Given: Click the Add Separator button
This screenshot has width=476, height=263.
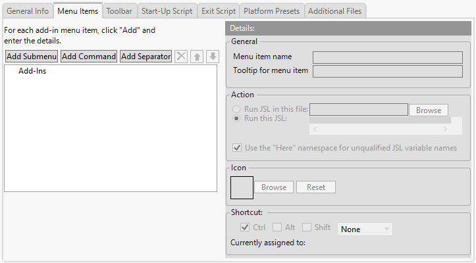Looking at the screenshot, I should pyautogui.click(x=146, y=57).
